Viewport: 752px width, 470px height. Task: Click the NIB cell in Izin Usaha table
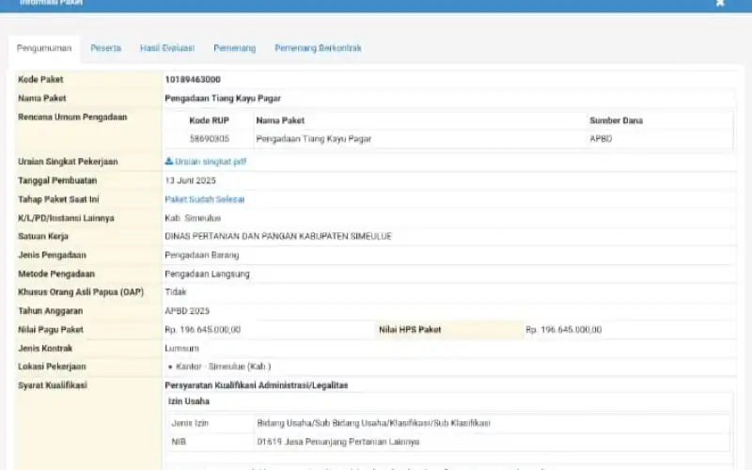(x=179, y=442)
